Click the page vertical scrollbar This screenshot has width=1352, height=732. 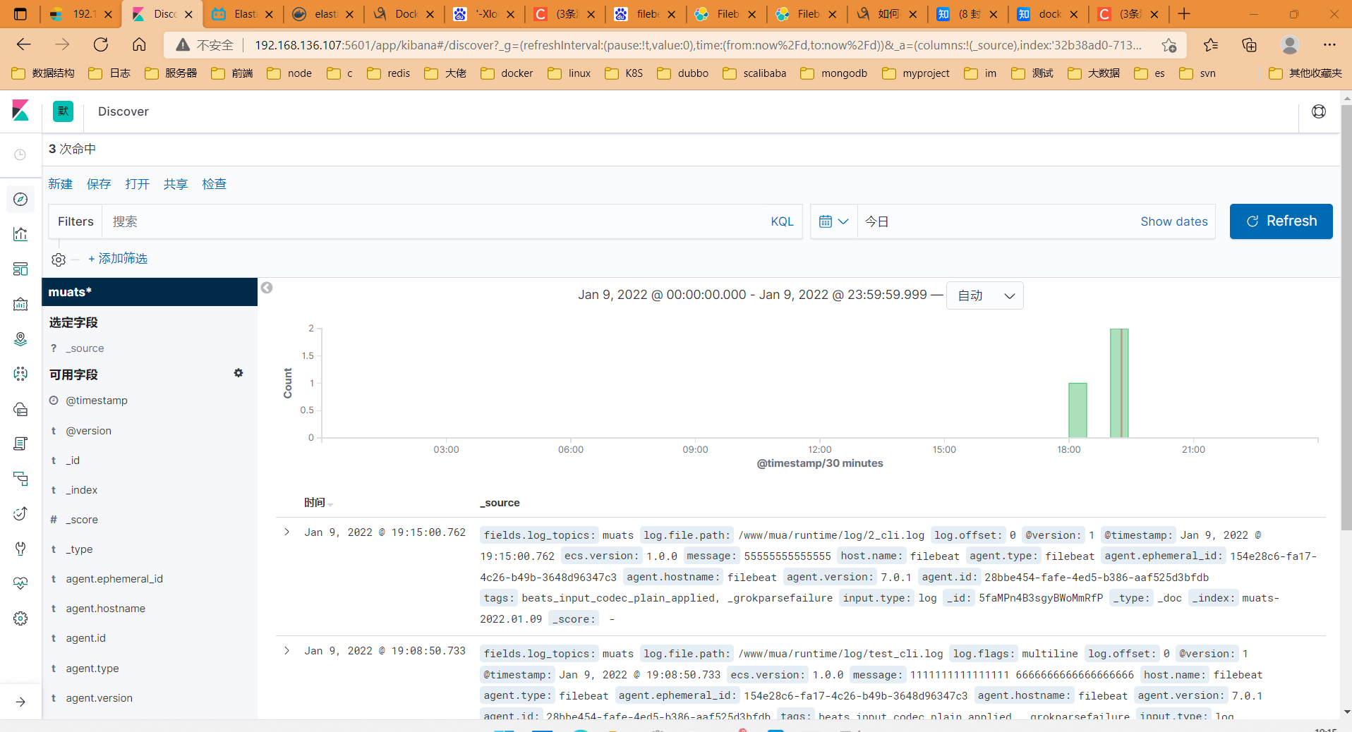(x=1346, y=317)
